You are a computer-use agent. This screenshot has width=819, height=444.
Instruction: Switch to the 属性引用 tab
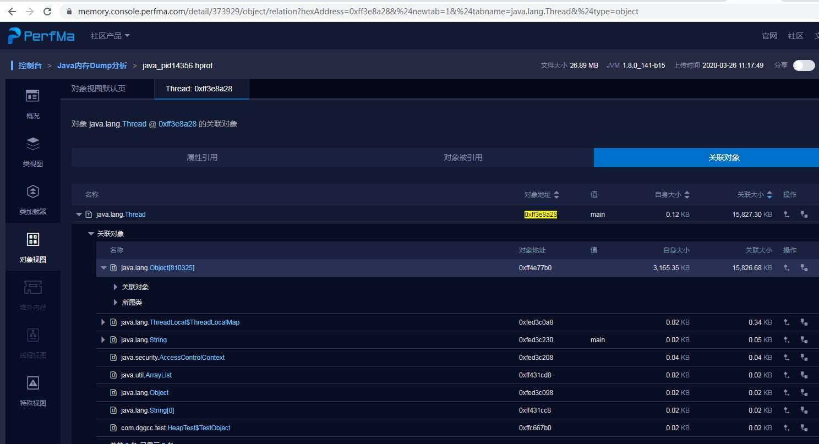point(202,157)
